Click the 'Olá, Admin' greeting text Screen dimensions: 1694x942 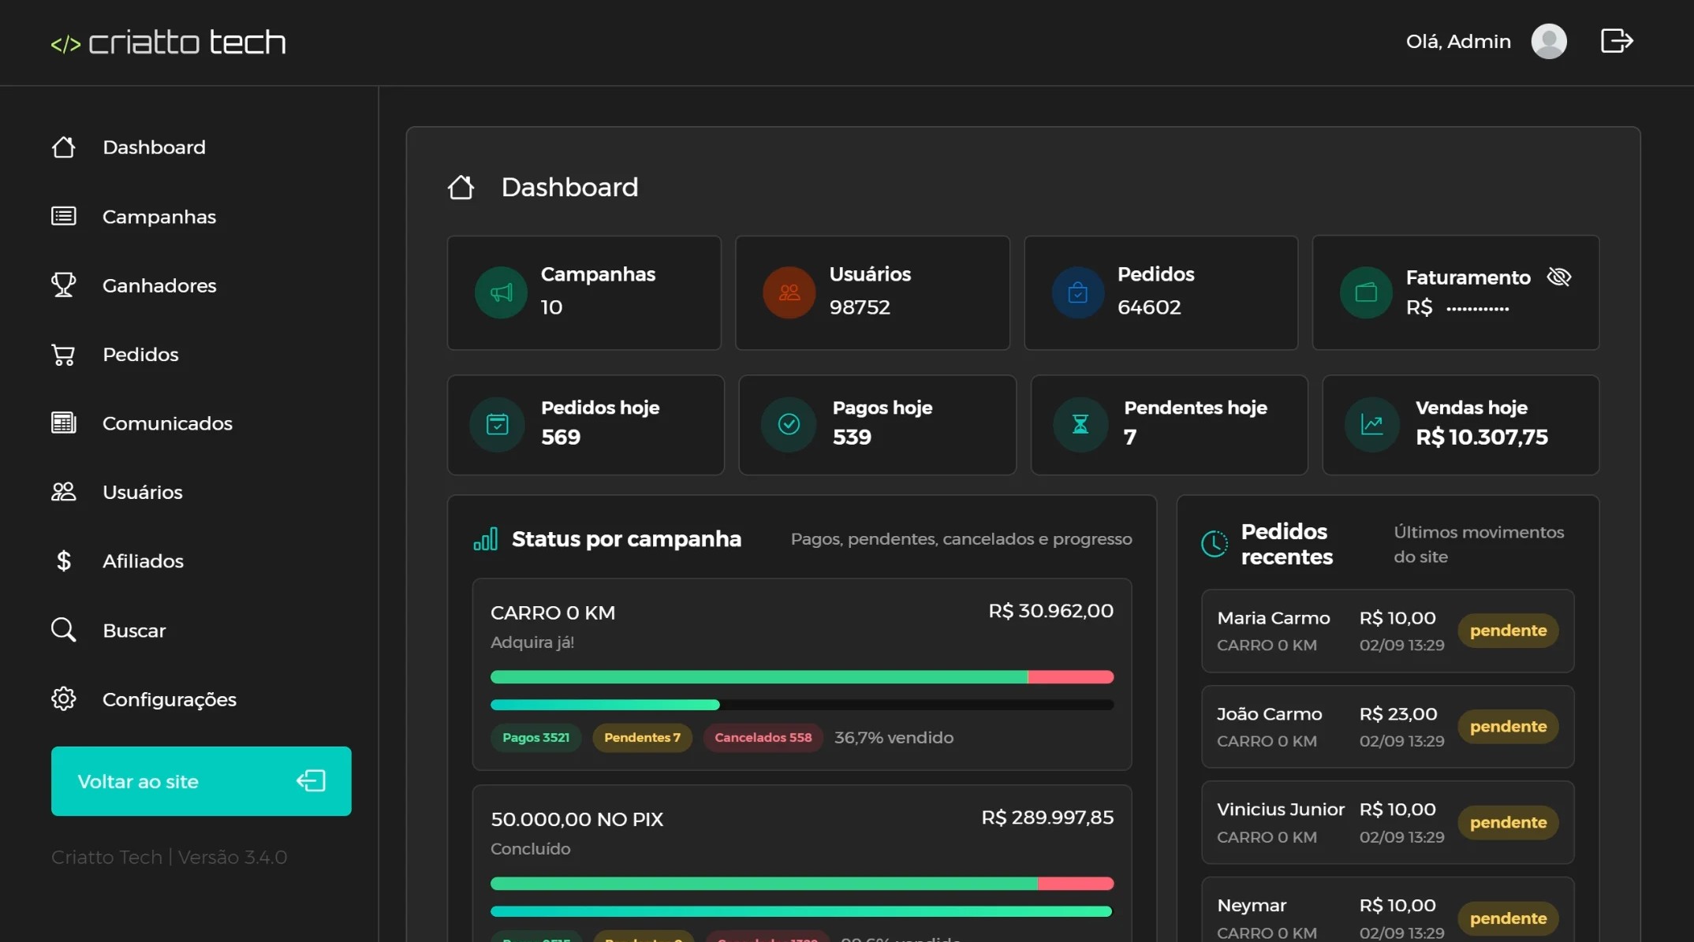1458,42
